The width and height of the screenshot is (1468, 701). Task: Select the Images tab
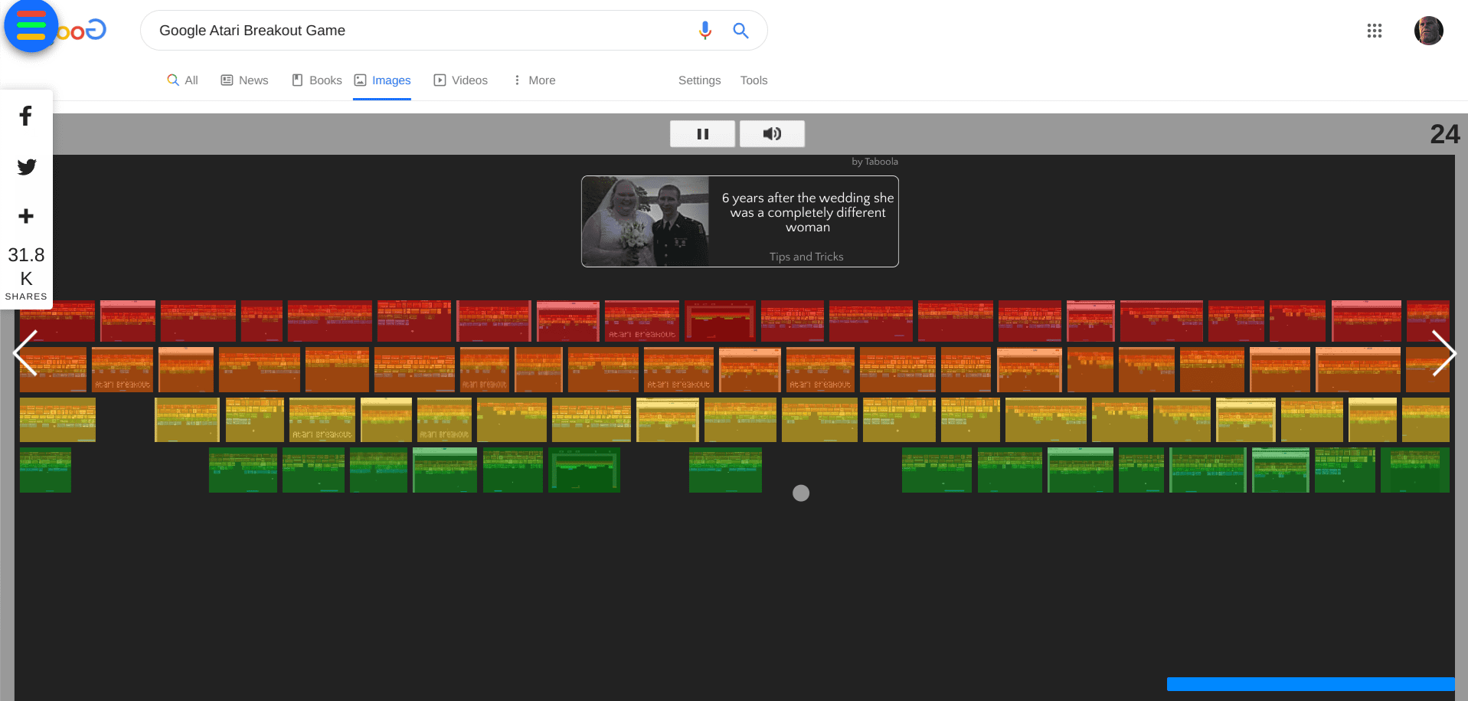pos(382,80)
